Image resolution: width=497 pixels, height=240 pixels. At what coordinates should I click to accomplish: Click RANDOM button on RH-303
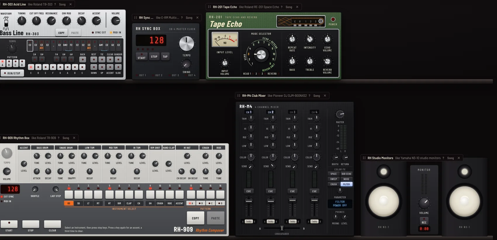click(x=118, y=59)
